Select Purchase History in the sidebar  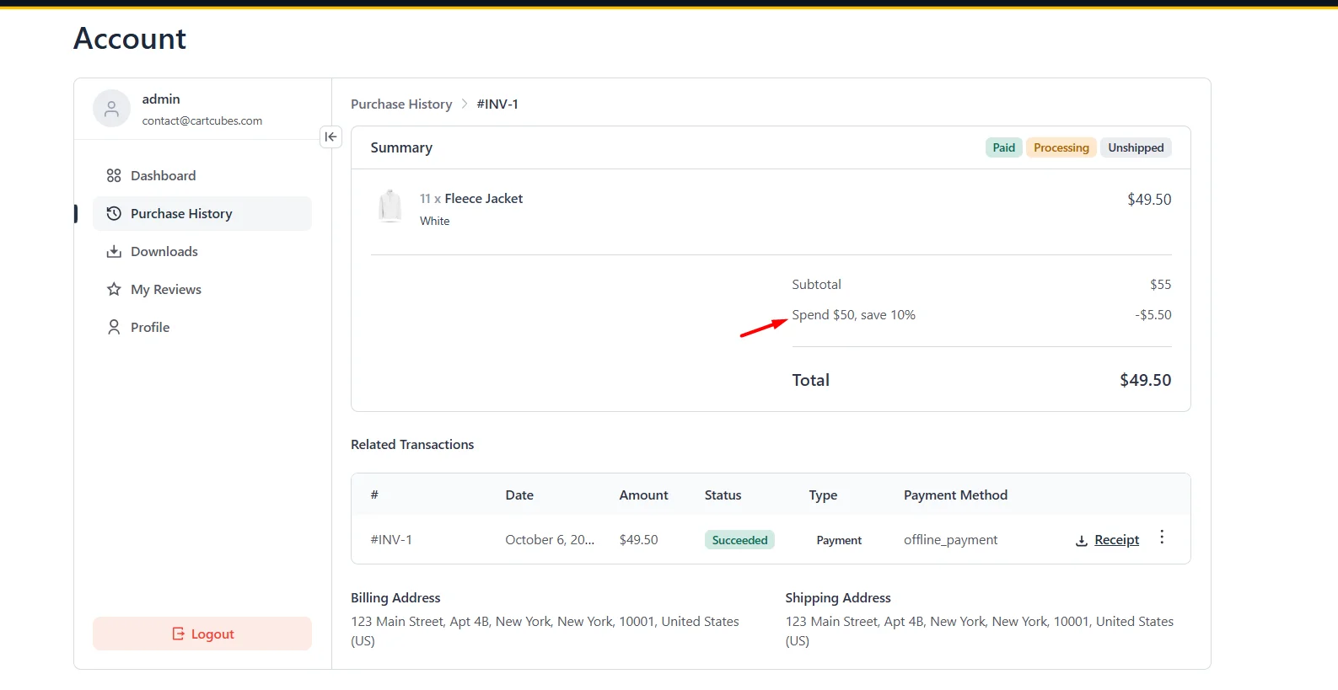(x=202, y=213)
